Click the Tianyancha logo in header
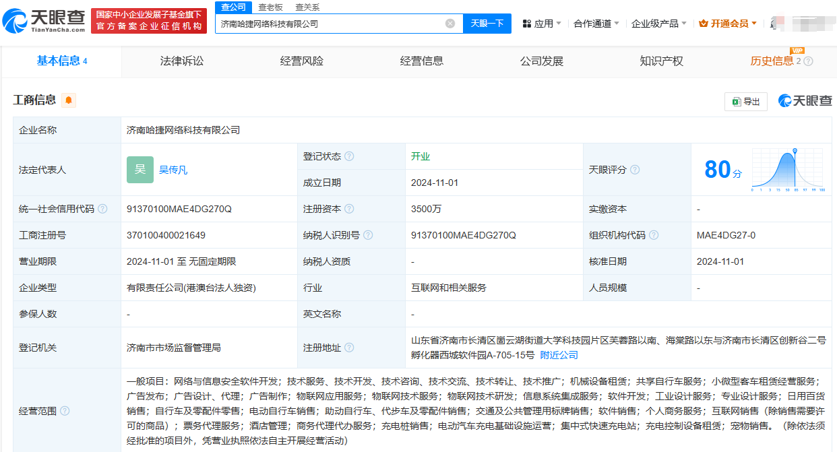This screenshot has width=837, height=452. (x=44, y=21)
